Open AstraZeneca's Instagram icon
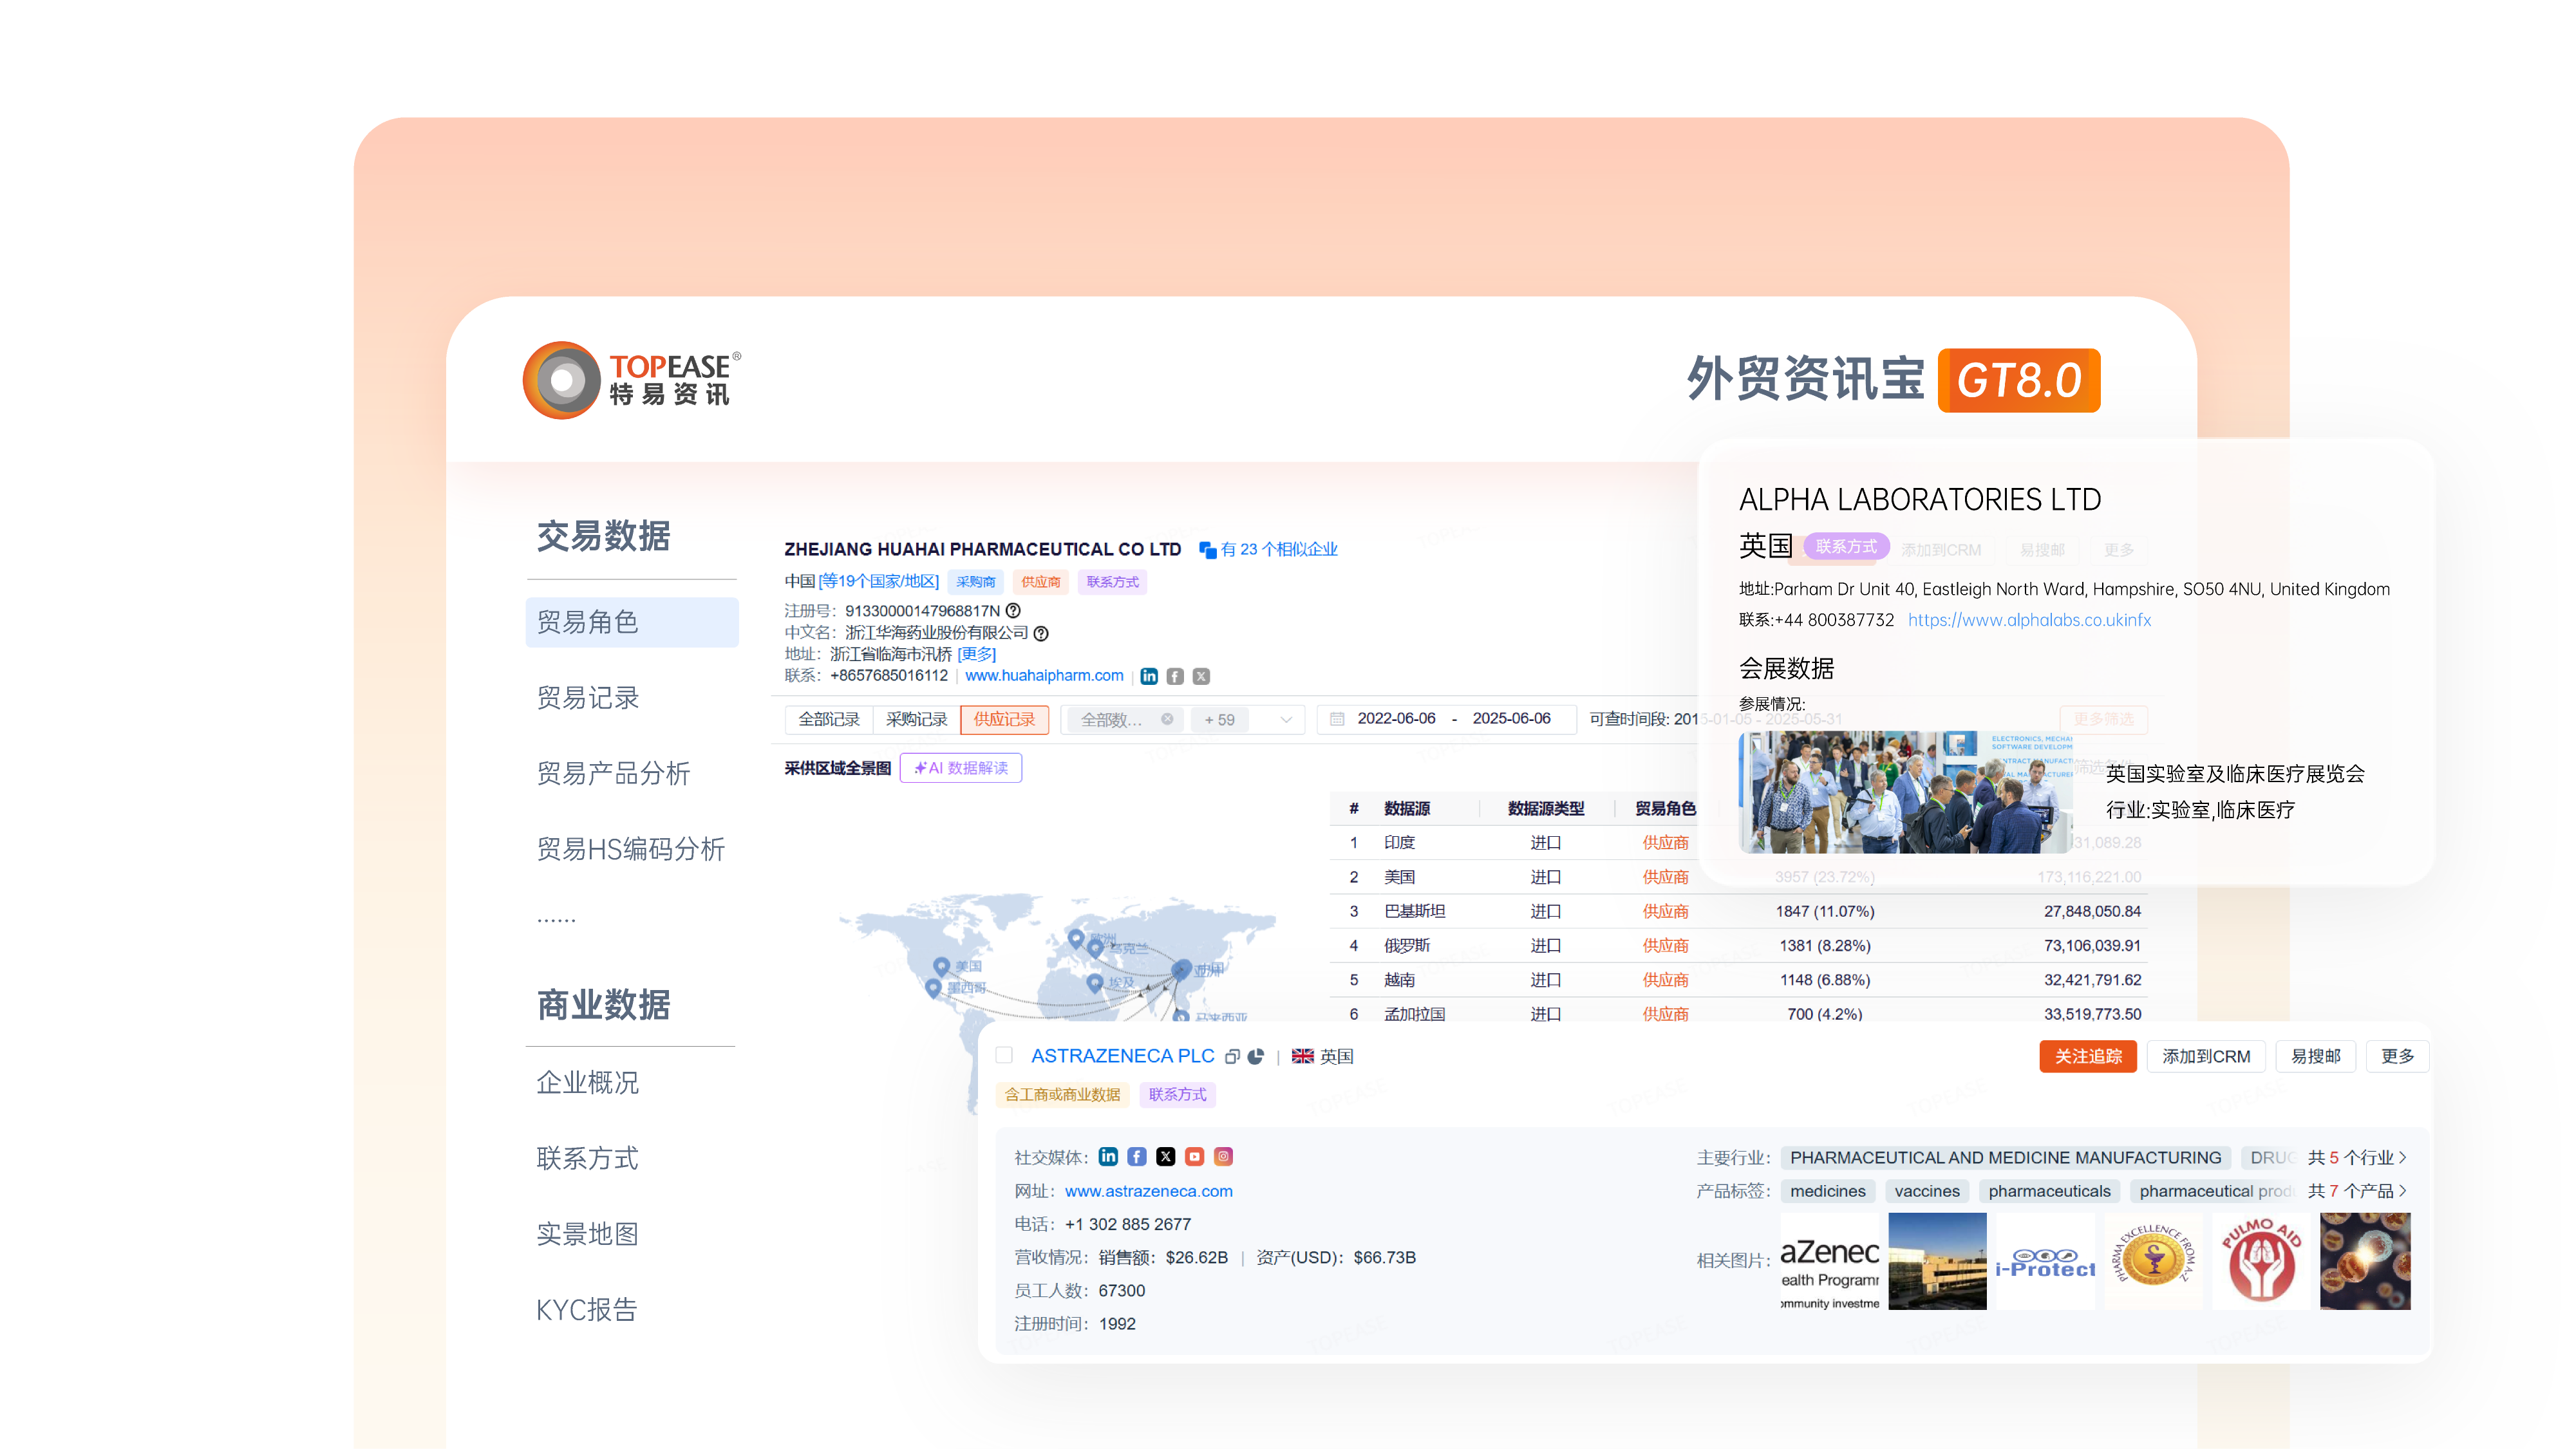Screen dimensions: 2576x1449 pyautogui.click(x=1224, y=1157)
